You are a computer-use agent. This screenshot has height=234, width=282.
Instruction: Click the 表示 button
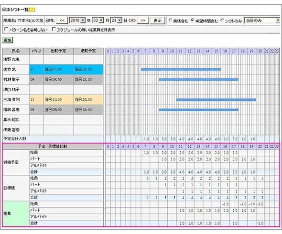(x=157, y=21)
